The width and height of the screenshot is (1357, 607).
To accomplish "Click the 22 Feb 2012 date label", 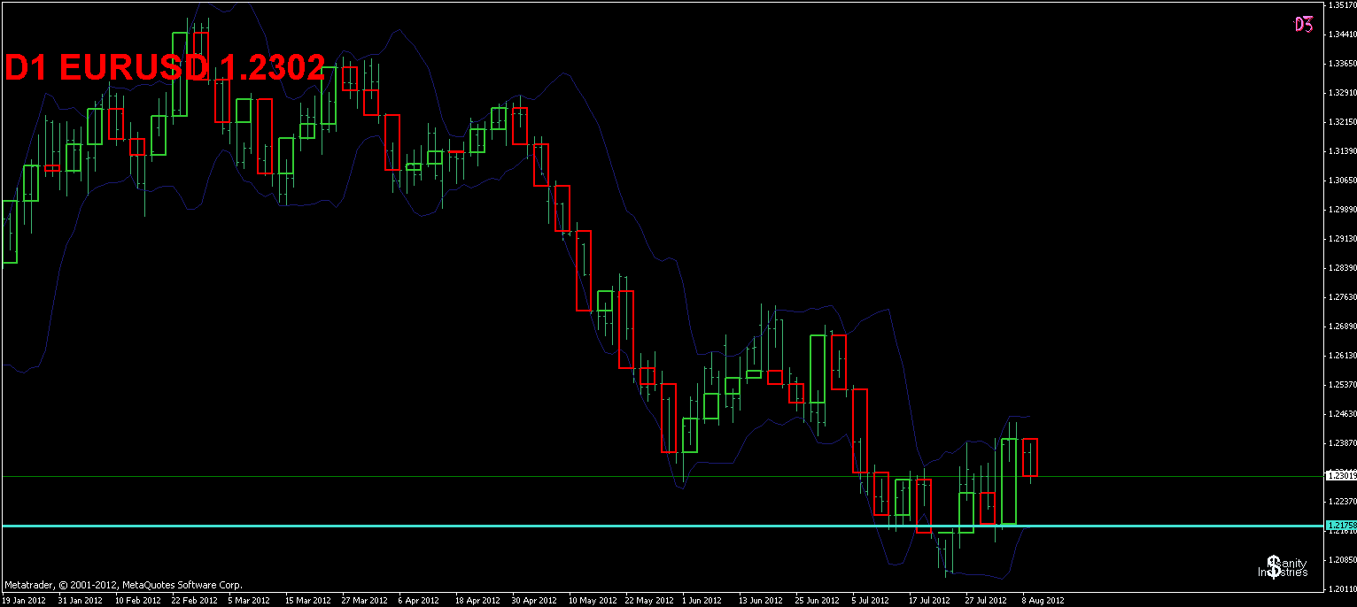I will coord(194,600).
